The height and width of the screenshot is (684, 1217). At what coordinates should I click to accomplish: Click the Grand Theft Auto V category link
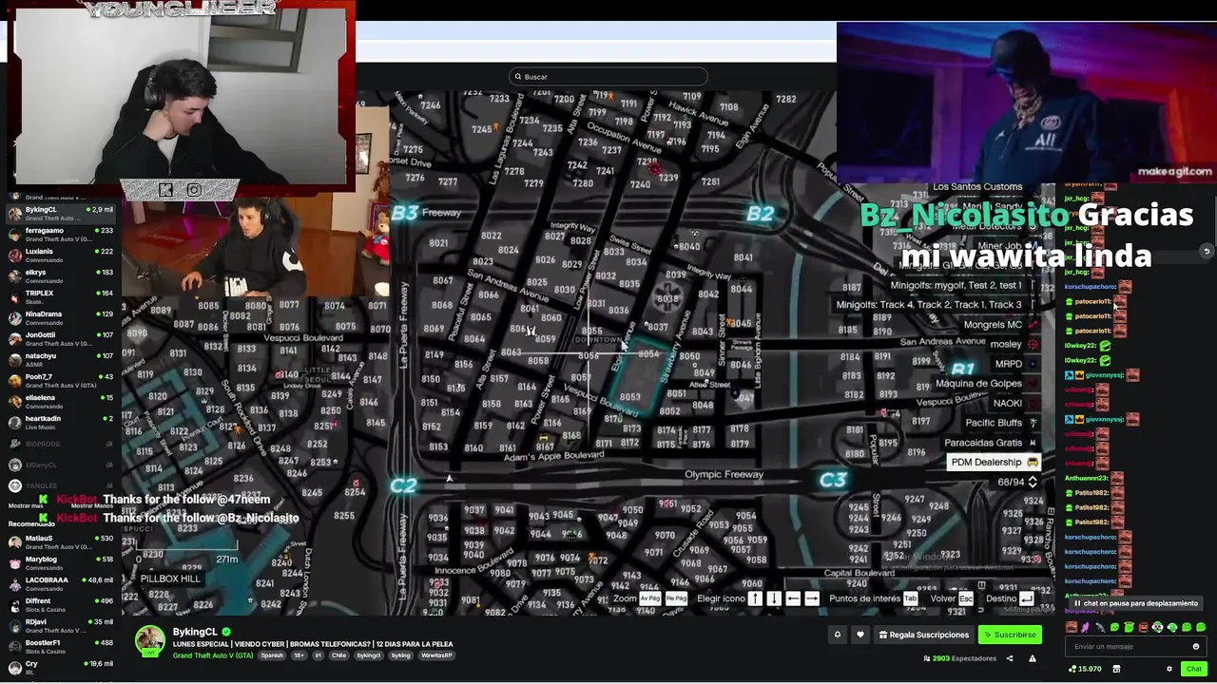pos(213,655)
